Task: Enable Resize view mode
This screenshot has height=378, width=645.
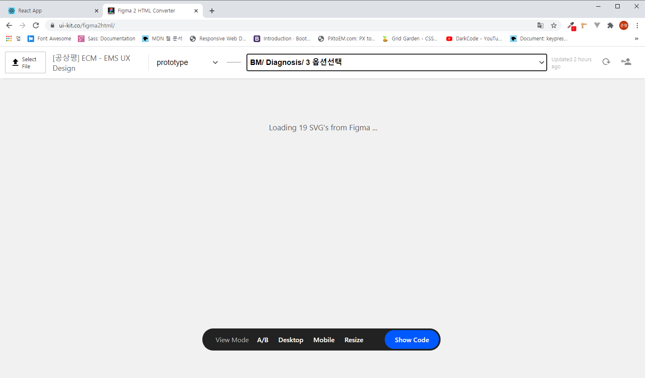Action: coord(354,340)
